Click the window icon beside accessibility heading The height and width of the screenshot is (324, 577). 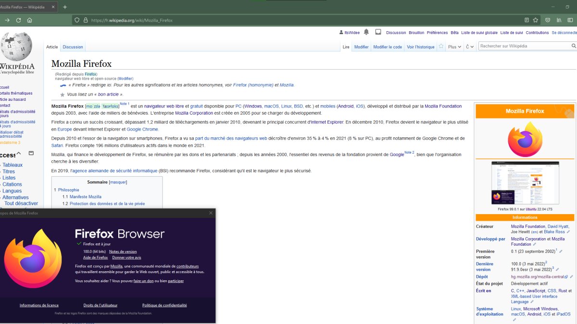click(31, 153)
